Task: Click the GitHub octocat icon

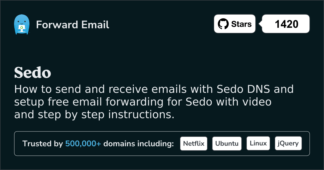Action: [x=223, y=24]
